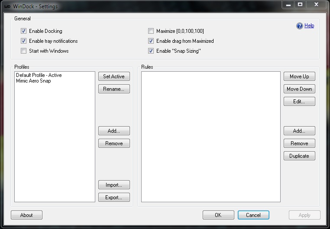
Task: Click the blue Help question mark icon
Action: (299, 26)
